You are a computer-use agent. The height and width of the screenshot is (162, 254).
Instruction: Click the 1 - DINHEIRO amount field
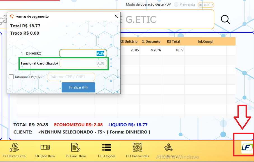tap(83, 53)
